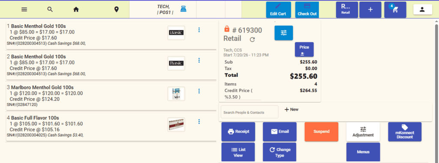Print using the Receipt button
Image resolution: width=439 pixels, height=163 pixels.
(x=238, y=132)
